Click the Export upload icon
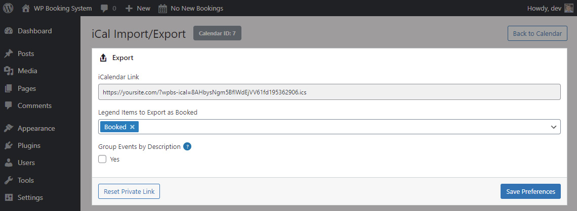Screen dimensions: 577x211 pos(103,58)
